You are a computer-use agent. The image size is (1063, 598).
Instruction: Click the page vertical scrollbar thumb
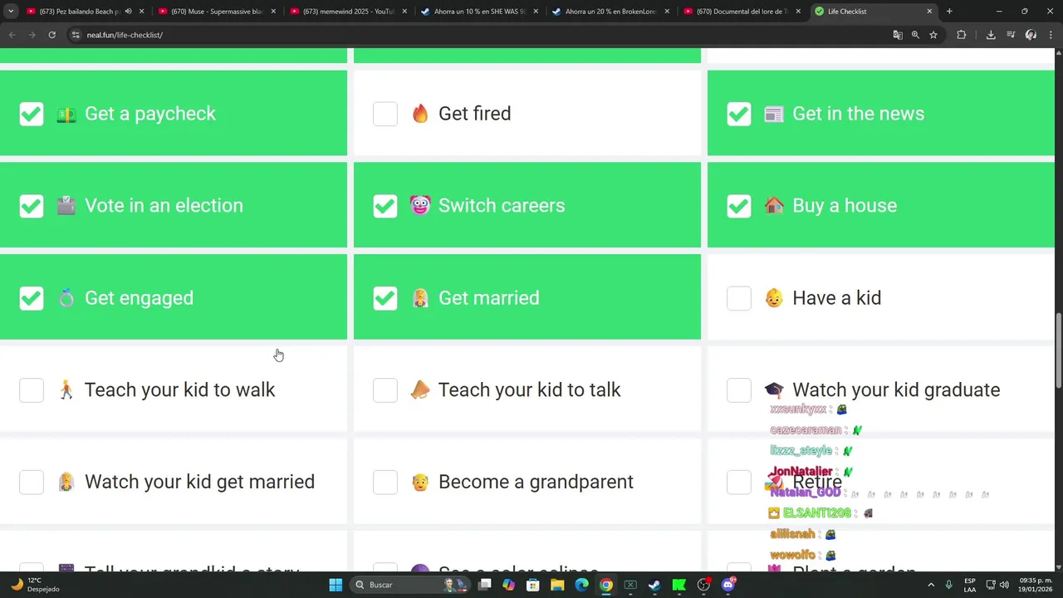(x=1059, y=350)
